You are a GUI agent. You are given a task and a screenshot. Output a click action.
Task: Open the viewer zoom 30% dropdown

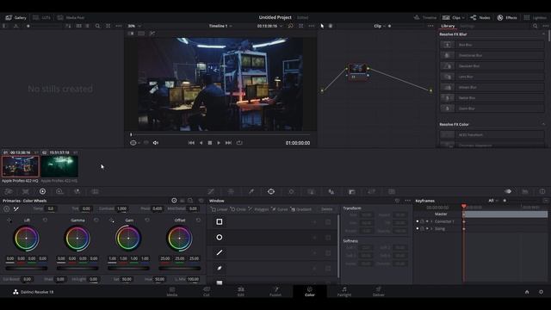point(134,26)
